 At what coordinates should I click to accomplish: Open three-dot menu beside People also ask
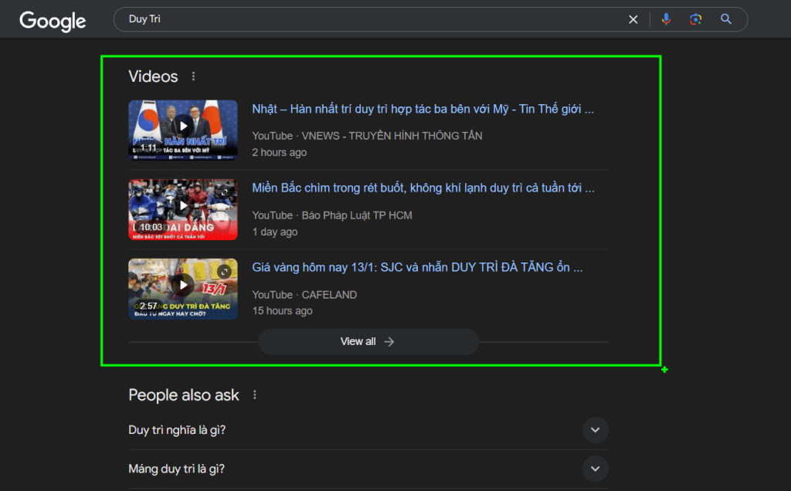click(x=255, y=395)
